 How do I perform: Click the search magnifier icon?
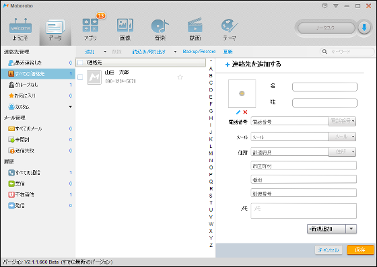click(x=324, y=52)
